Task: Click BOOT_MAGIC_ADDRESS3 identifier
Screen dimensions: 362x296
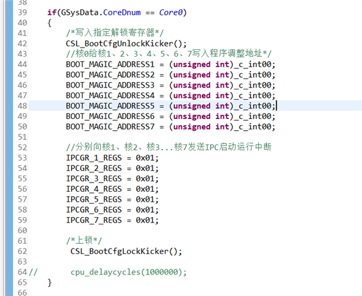Action: (110, 85)
